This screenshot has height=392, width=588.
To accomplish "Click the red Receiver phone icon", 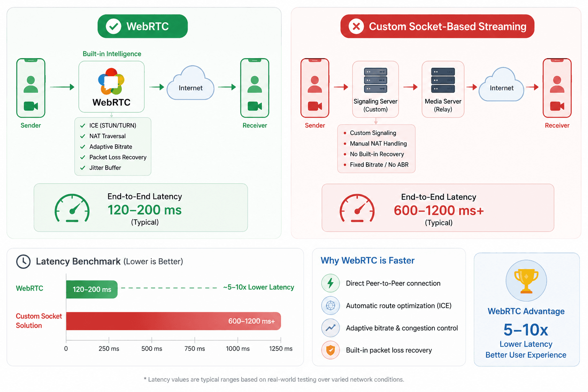I will (557, 88).
